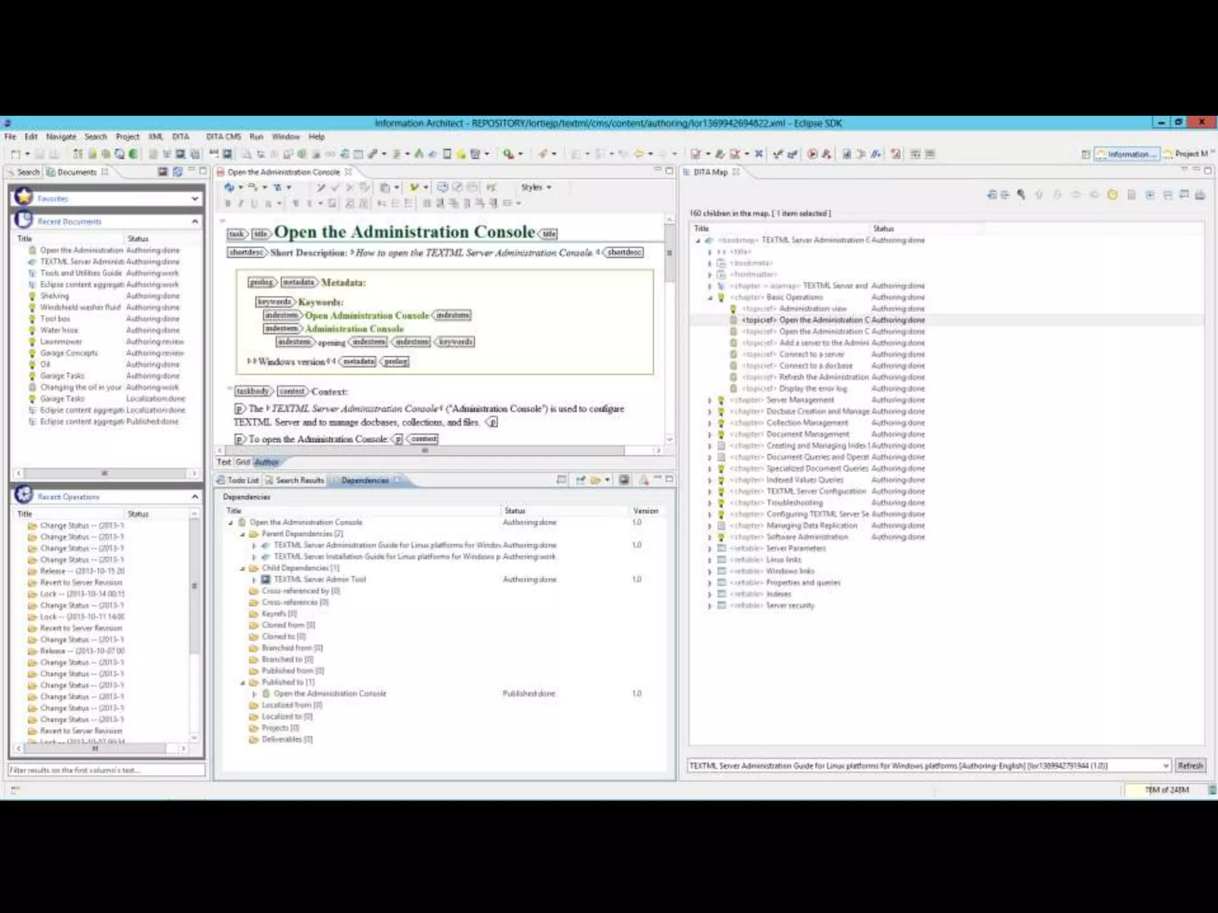Open the Favorites dropdown chevron

(194, 199)
